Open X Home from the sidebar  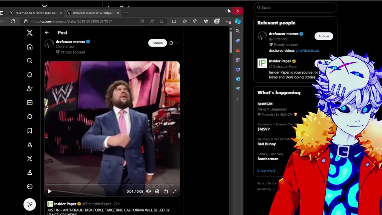click(x=30, y=47)
